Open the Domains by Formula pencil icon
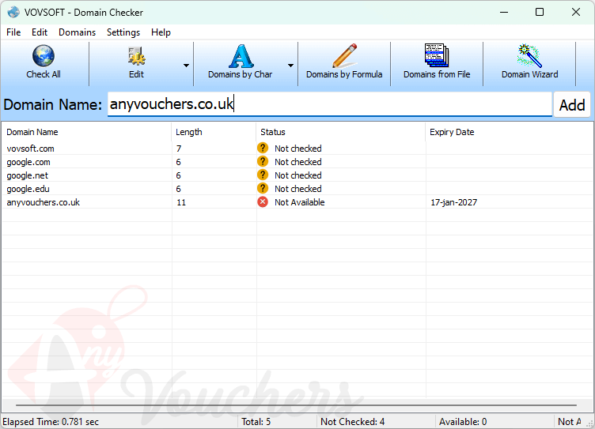This screenshot has height=429, width=595. (x=344, y=56)
